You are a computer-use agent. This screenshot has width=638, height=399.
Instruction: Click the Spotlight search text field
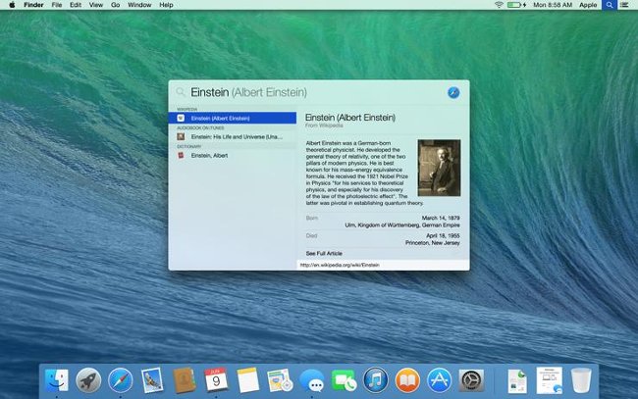point(317,92)
